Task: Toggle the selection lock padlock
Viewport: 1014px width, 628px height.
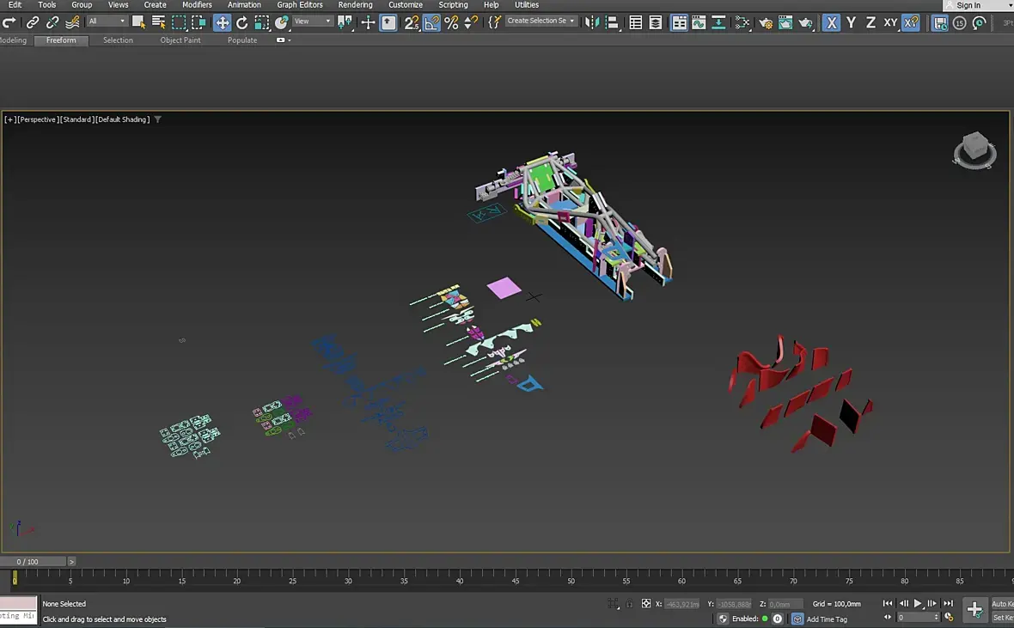Action: coord(629,604)
